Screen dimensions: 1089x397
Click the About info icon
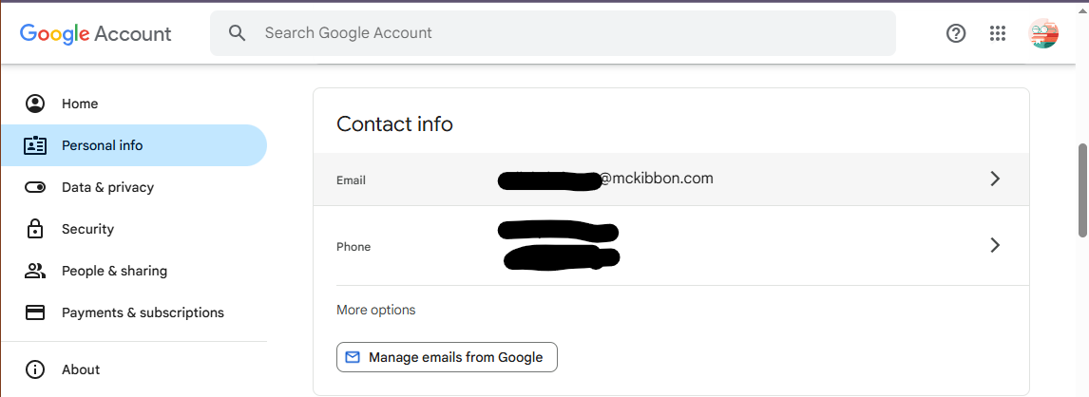click(35, 369)
